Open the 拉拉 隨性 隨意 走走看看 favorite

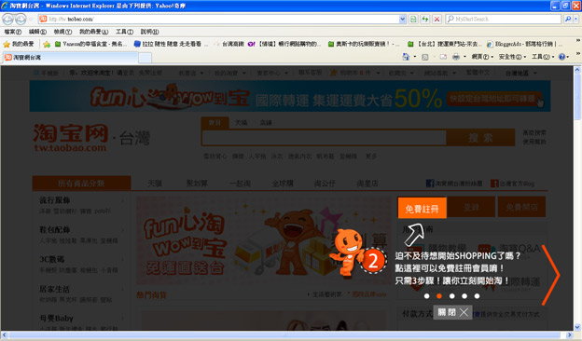tap(167, 44)
